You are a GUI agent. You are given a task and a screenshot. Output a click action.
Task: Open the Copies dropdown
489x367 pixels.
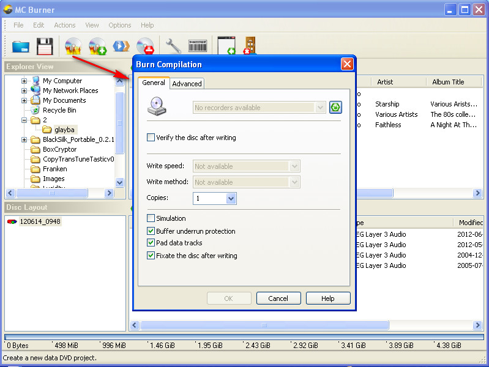click(231, 198)
